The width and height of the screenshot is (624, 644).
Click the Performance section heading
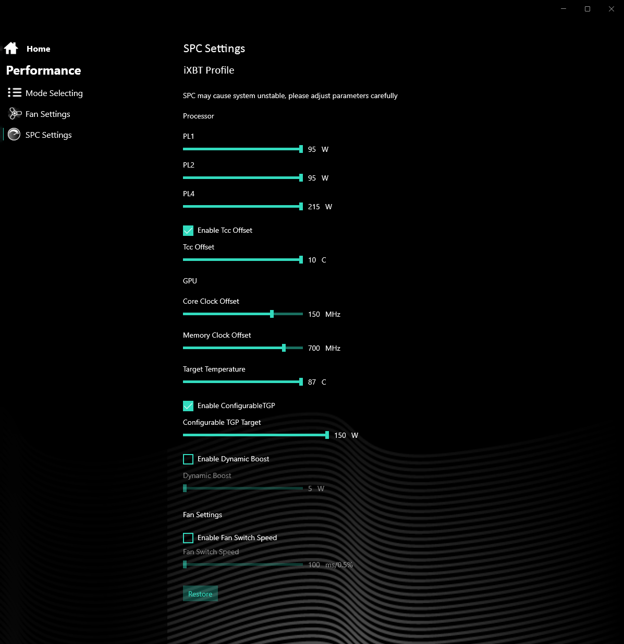tap(43, 70)
